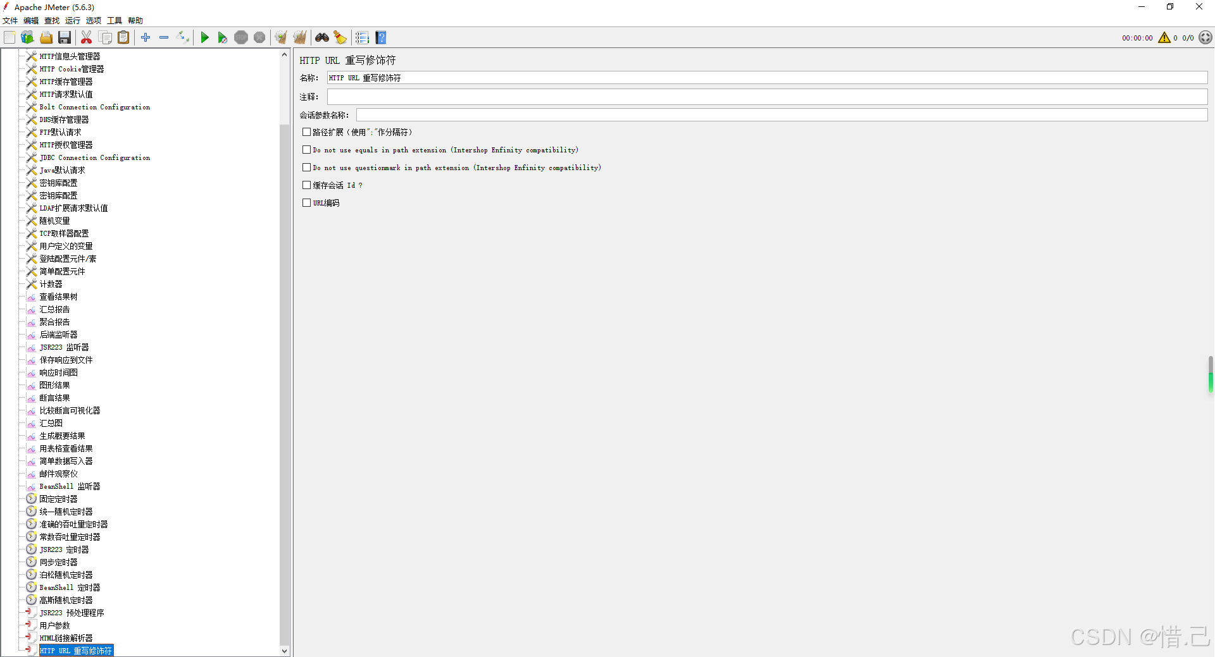Select HTTP信息头管理器 in tree
Screen dimensions: 1215x657
pyautogui.click(x=70, y=56)
